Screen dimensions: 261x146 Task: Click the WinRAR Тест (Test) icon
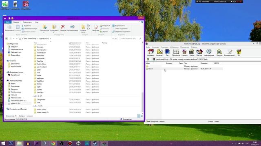pyautogui.click(x=168, y=53)
